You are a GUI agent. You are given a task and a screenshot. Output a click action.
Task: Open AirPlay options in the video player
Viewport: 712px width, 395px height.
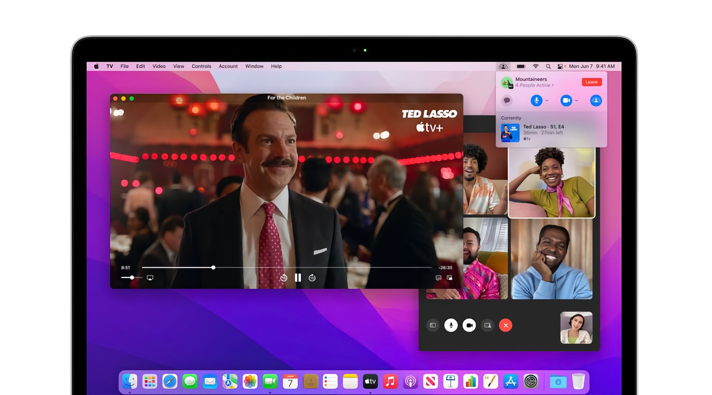150,278
